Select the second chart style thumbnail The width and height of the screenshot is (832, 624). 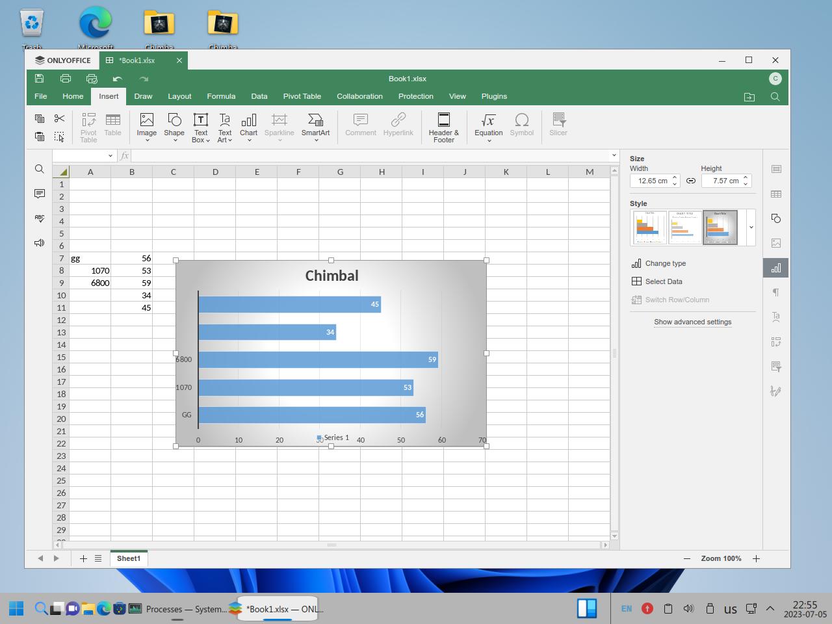[685, 227]
